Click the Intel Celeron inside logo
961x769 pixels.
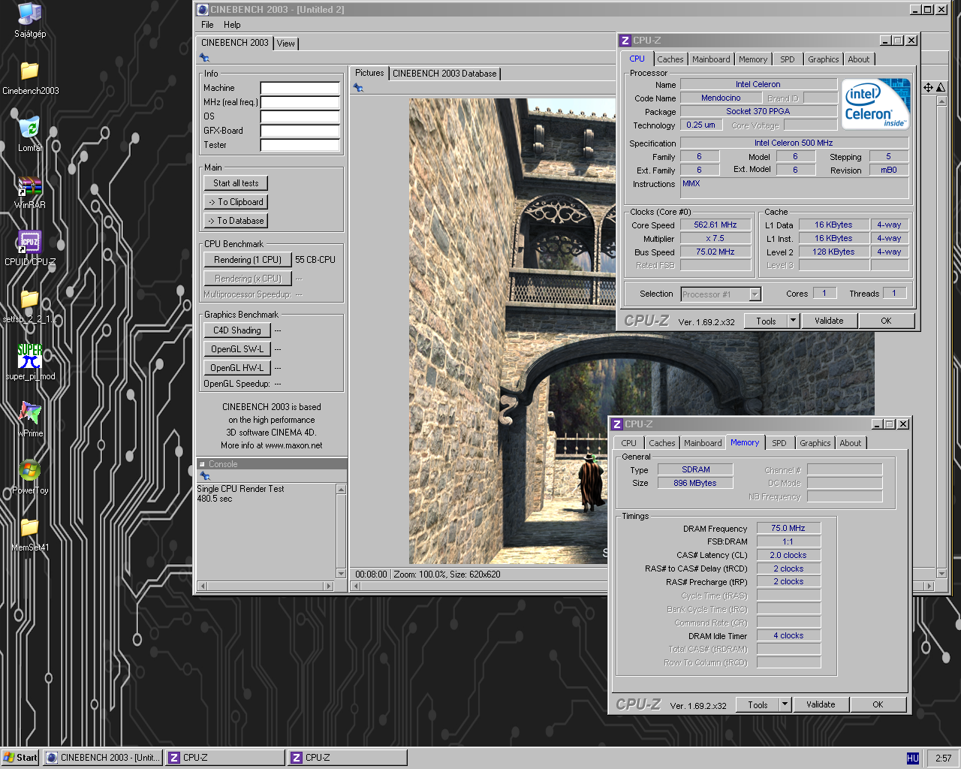point(875,104)
